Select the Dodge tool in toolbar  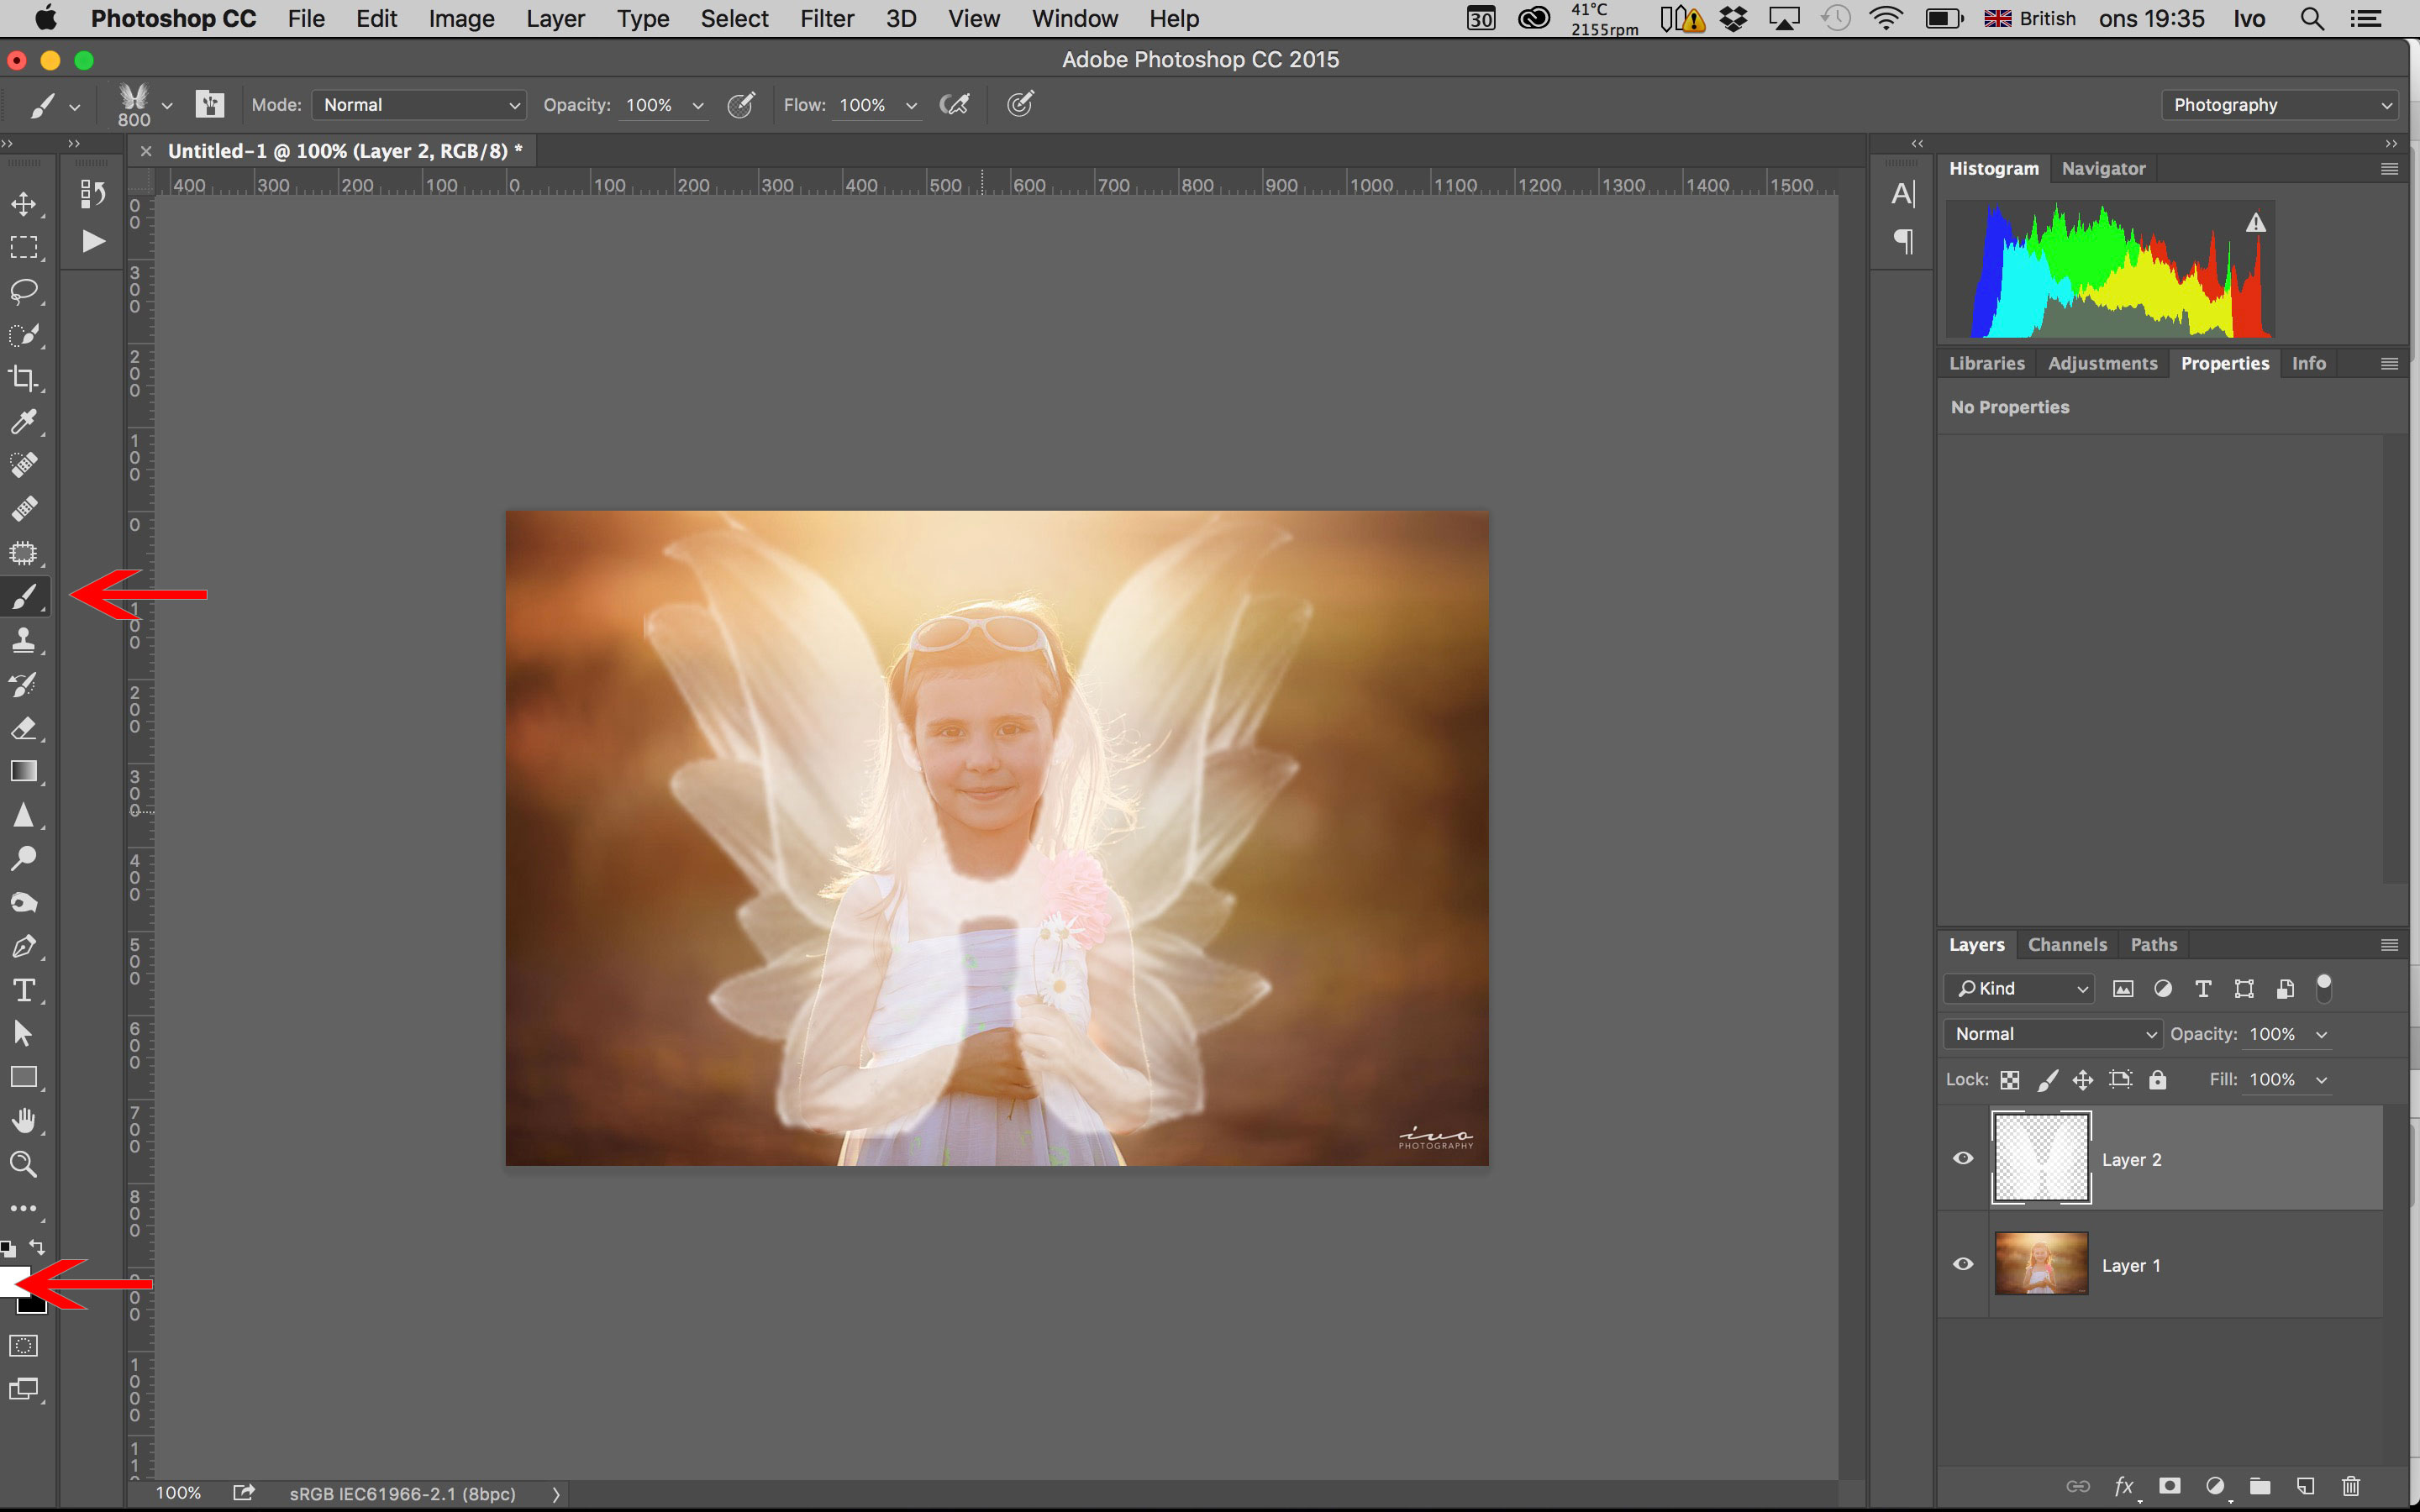point(23,858)
